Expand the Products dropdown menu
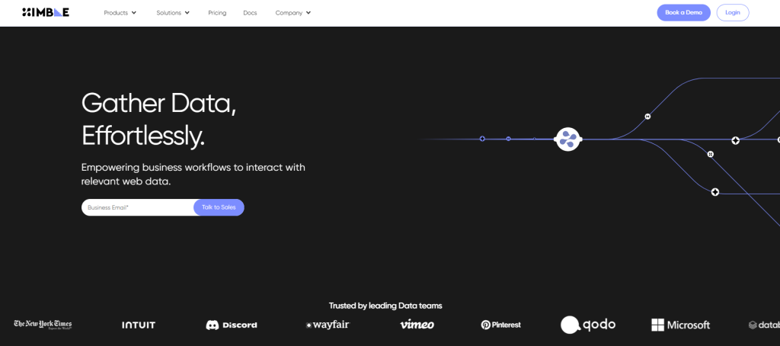This screenshot has width=780, height=346. 120,13
